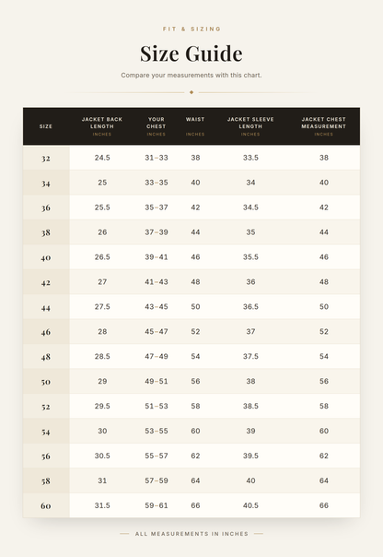Click the Jacket Sleeve Length header
Screen dimensions: 383x557
point(250,126)
